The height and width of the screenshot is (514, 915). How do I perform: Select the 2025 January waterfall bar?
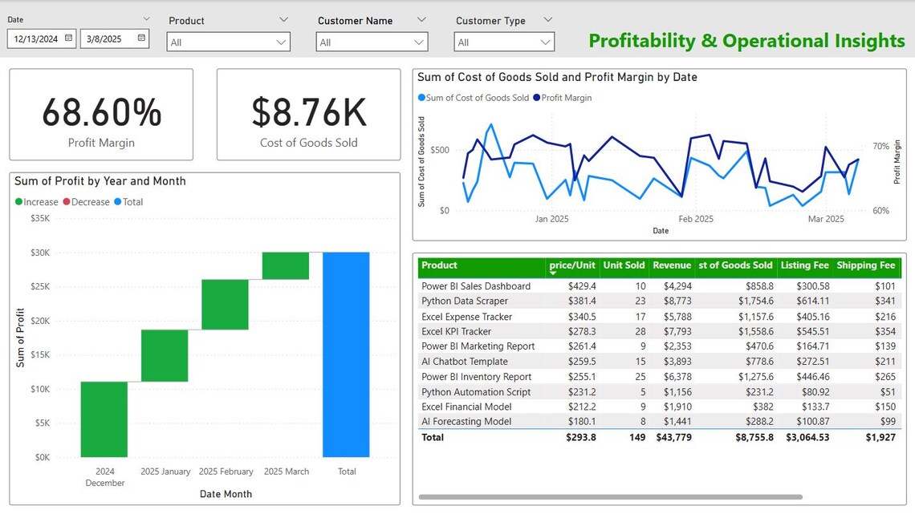pos(165,355)
